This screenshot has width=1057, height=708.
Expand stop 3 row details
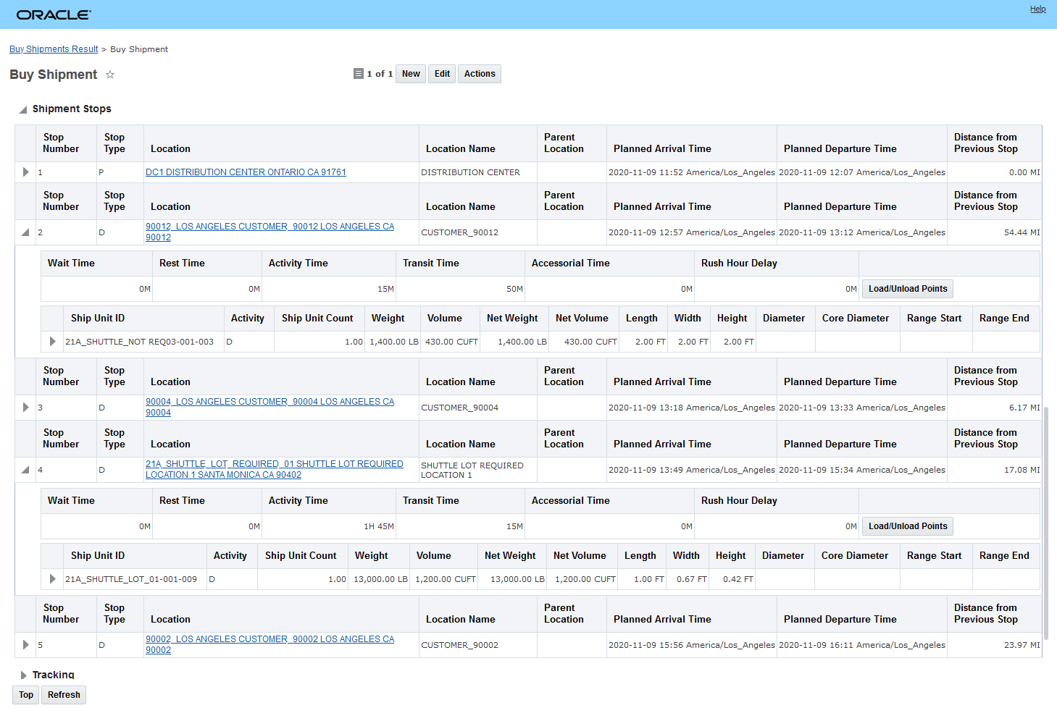[x=25, y=408]
